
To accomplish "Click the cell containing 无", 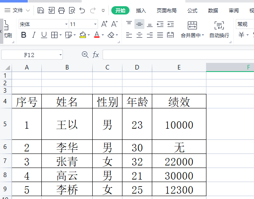I will coord(179,146).
